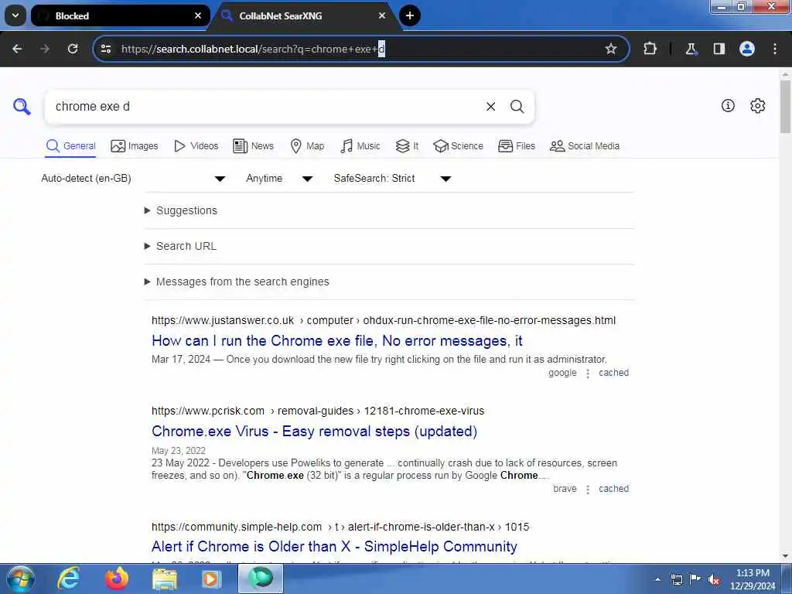Open the Map category
Viewport: 792px width, 594px height.
[x=307, y=146]
